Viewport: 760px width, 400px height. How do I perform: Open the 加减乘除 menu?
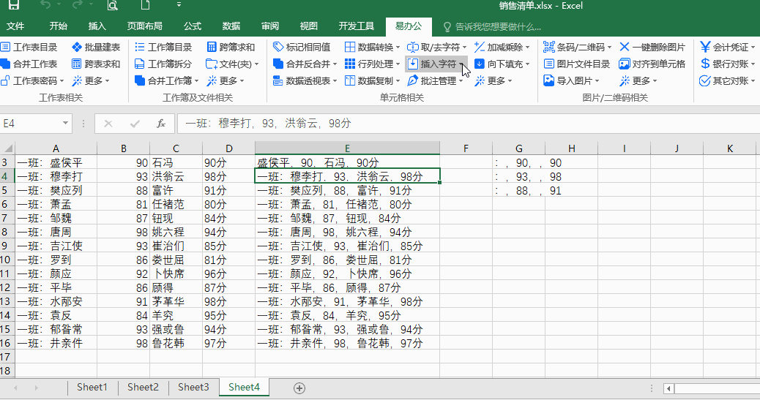click(502, 47)
